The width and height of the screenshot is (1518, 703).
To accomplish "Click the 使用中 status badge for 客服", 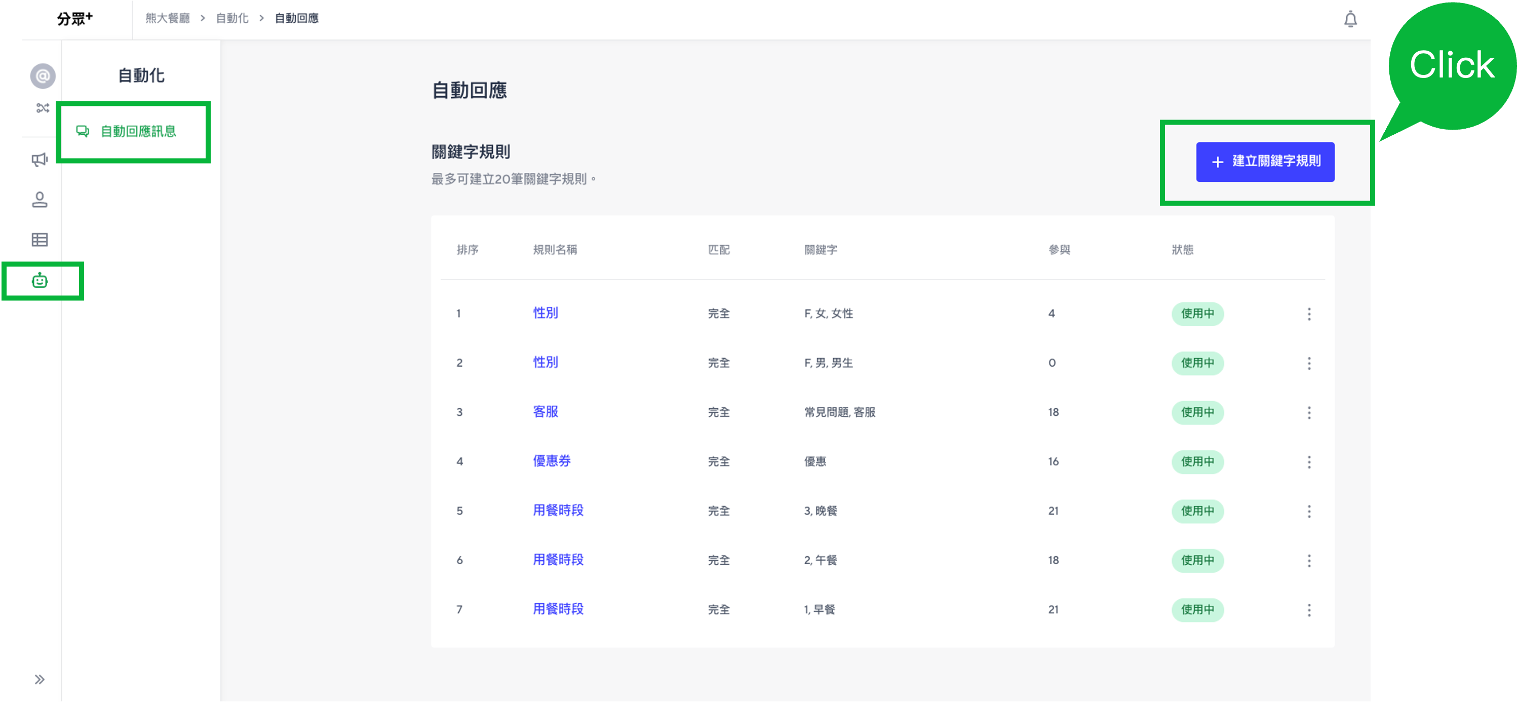I will (1197, 412).
